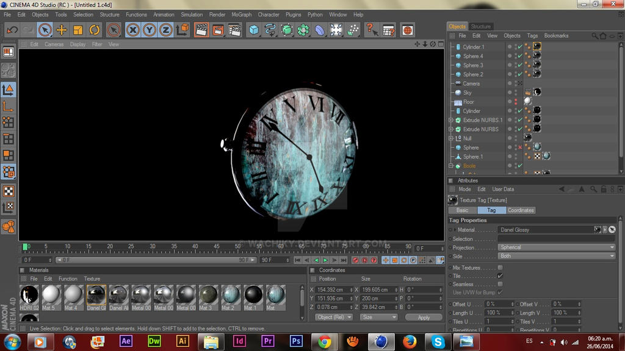Open the Simulation menu
The width and height of the screenshot is (625, 351).
[x=192, y=15]
